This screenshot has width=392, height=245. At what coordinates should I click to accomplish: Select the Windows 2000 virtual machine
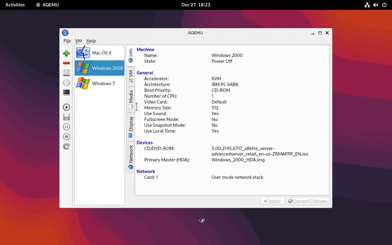pyautogui.click(x=100, y=68)
